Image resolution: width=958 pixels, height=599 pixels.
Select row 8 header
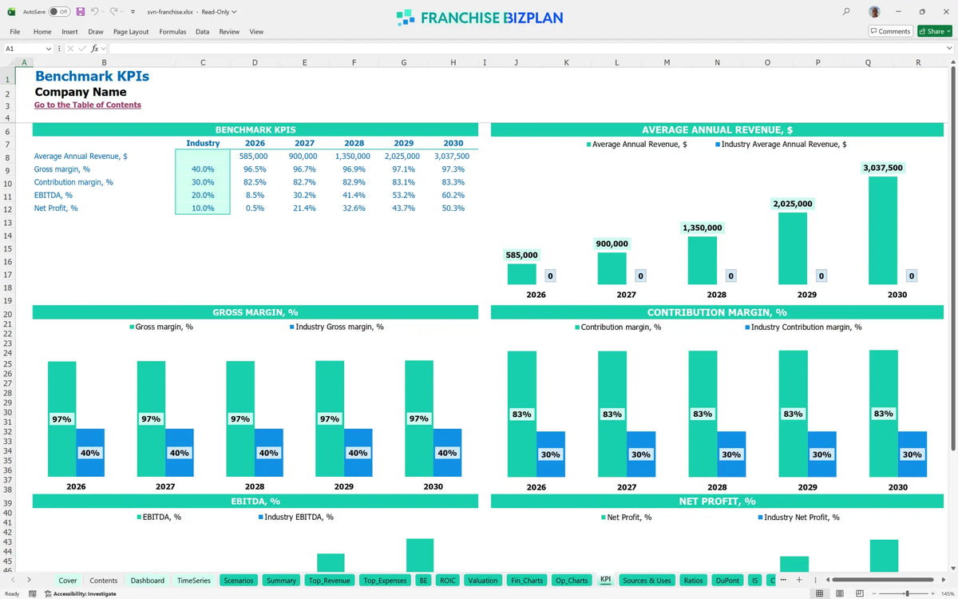(x=7, y=157)
